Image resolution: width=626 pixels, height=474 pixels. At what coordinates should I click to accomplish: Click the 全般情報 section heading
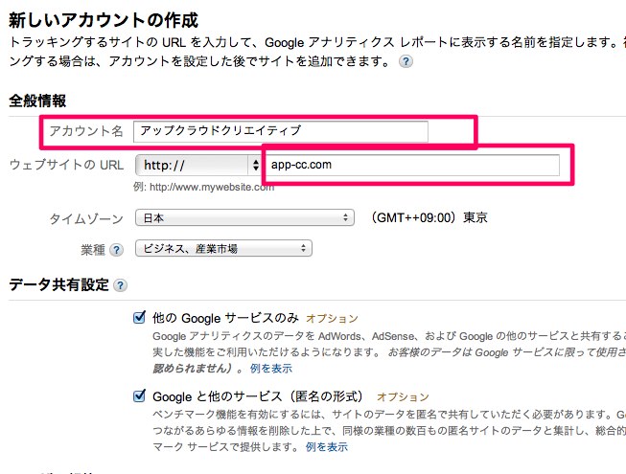pos(37,101)
